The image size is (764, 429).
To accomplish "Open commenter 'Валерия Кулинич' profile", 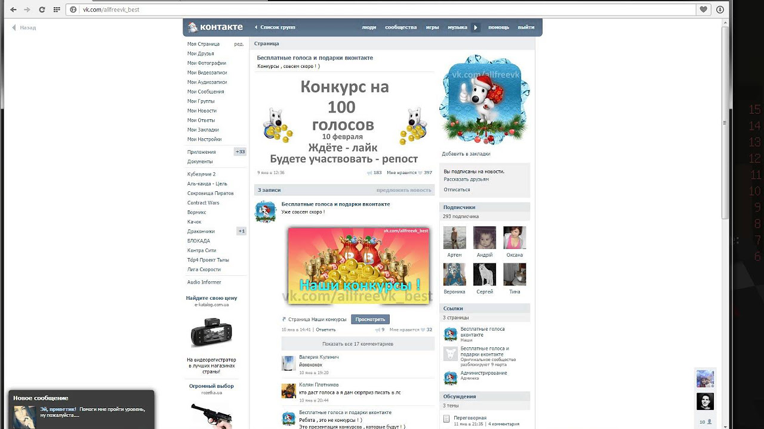I will (319, 357).
